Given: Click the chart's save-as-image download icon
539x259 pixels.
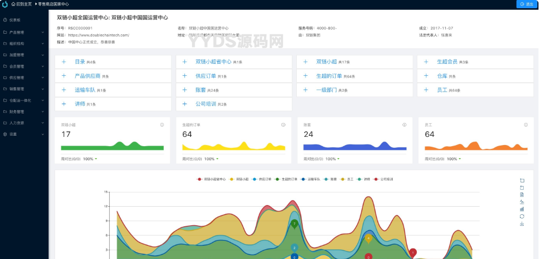Looking at the screenshot, I should click(522, 224).
